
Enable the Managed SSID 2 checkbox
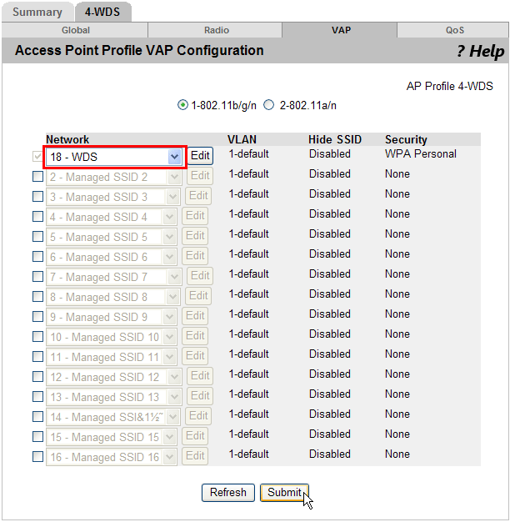click(37, 177)
